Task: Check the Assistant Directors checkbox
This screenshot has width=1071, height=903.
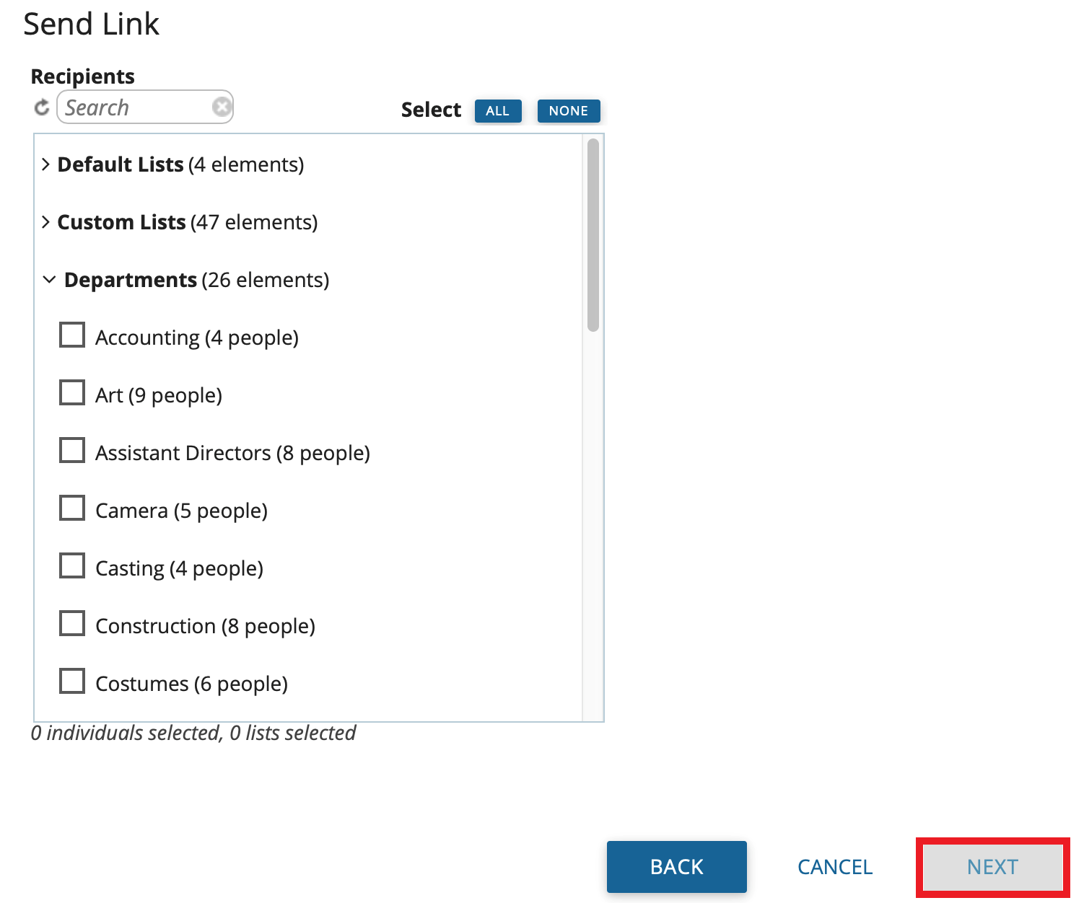Action: click(x=71, y=450)
